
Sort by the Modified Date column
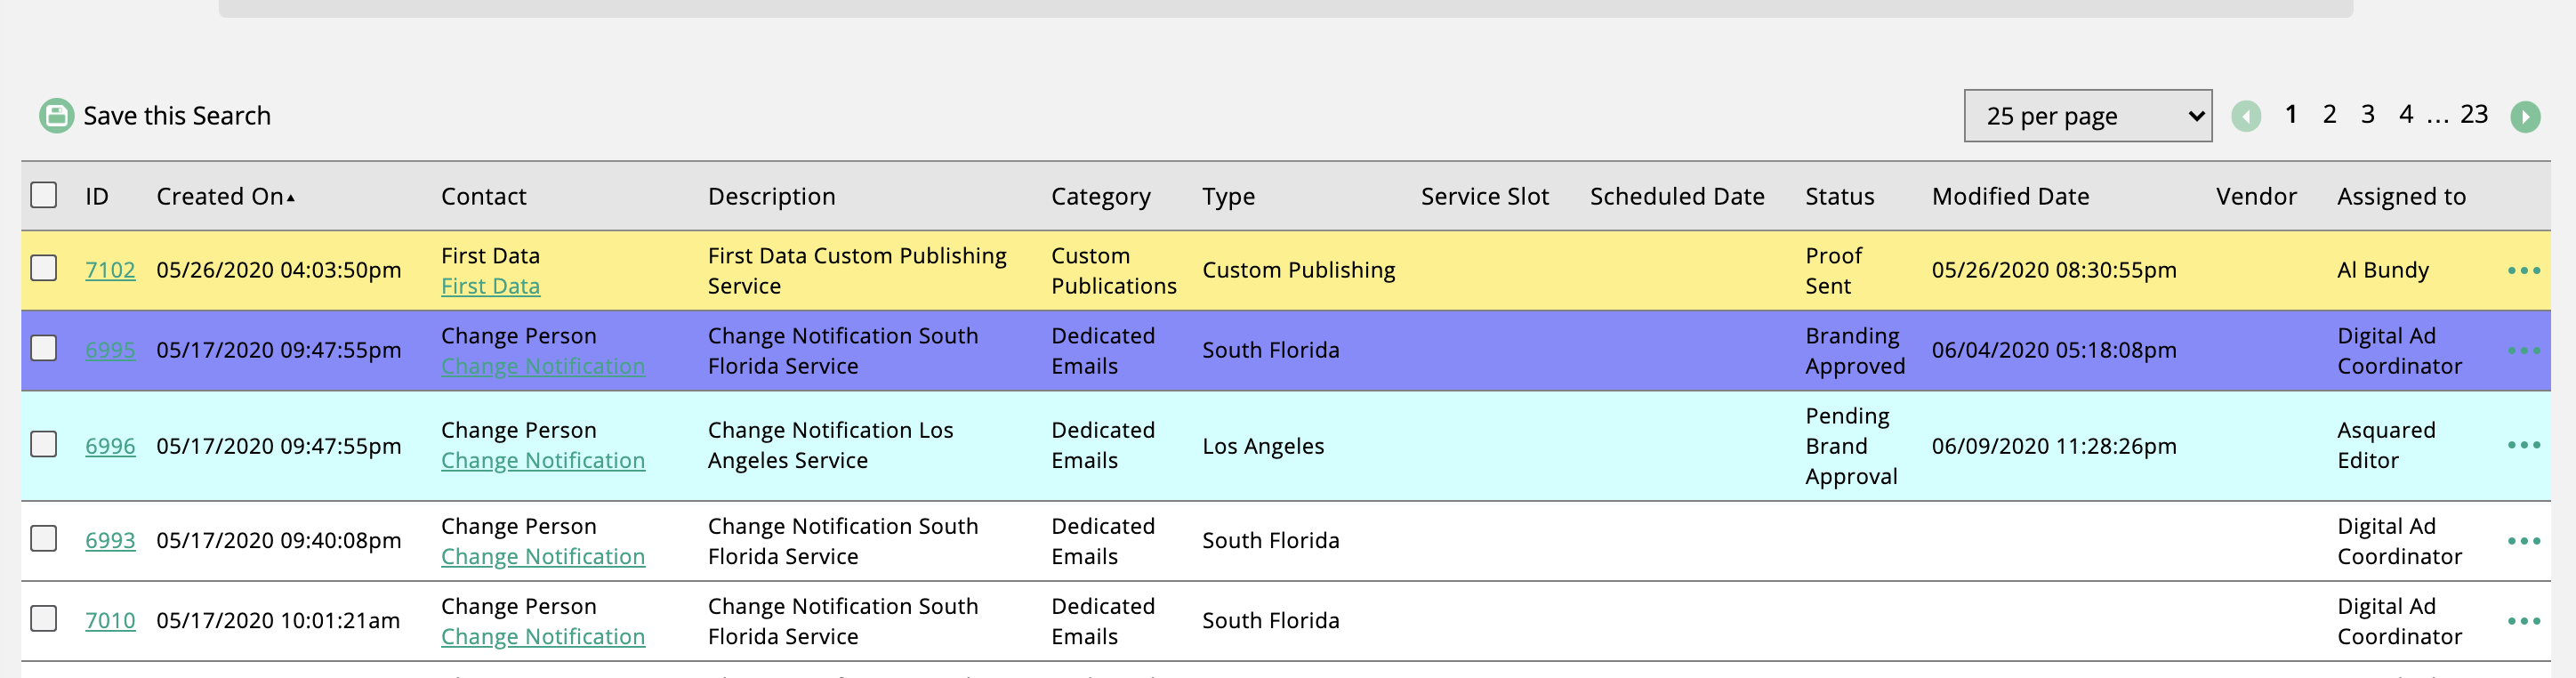coord(2010,197)
